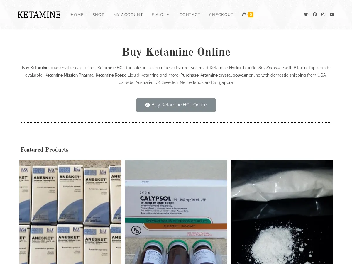
Task: Go to CHECKOUT from the navigation
Action: [221, 14]
